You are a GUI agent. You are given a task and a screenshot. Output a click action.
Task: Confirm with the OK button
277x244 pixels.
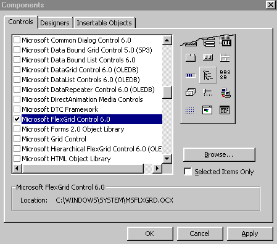point(150,233)
